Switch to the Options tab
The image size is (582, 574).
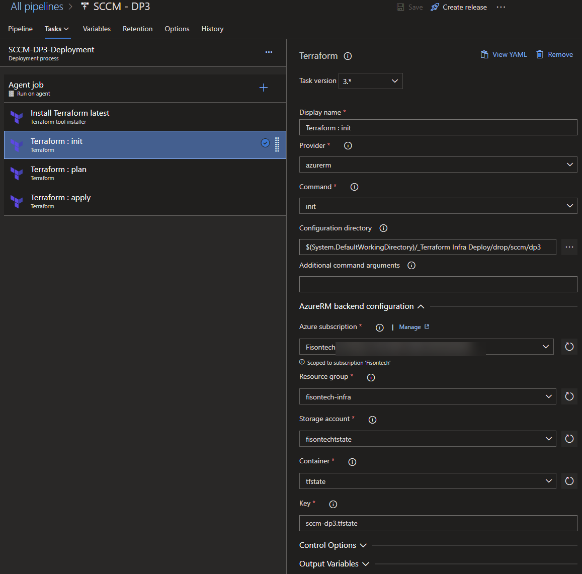177,29
